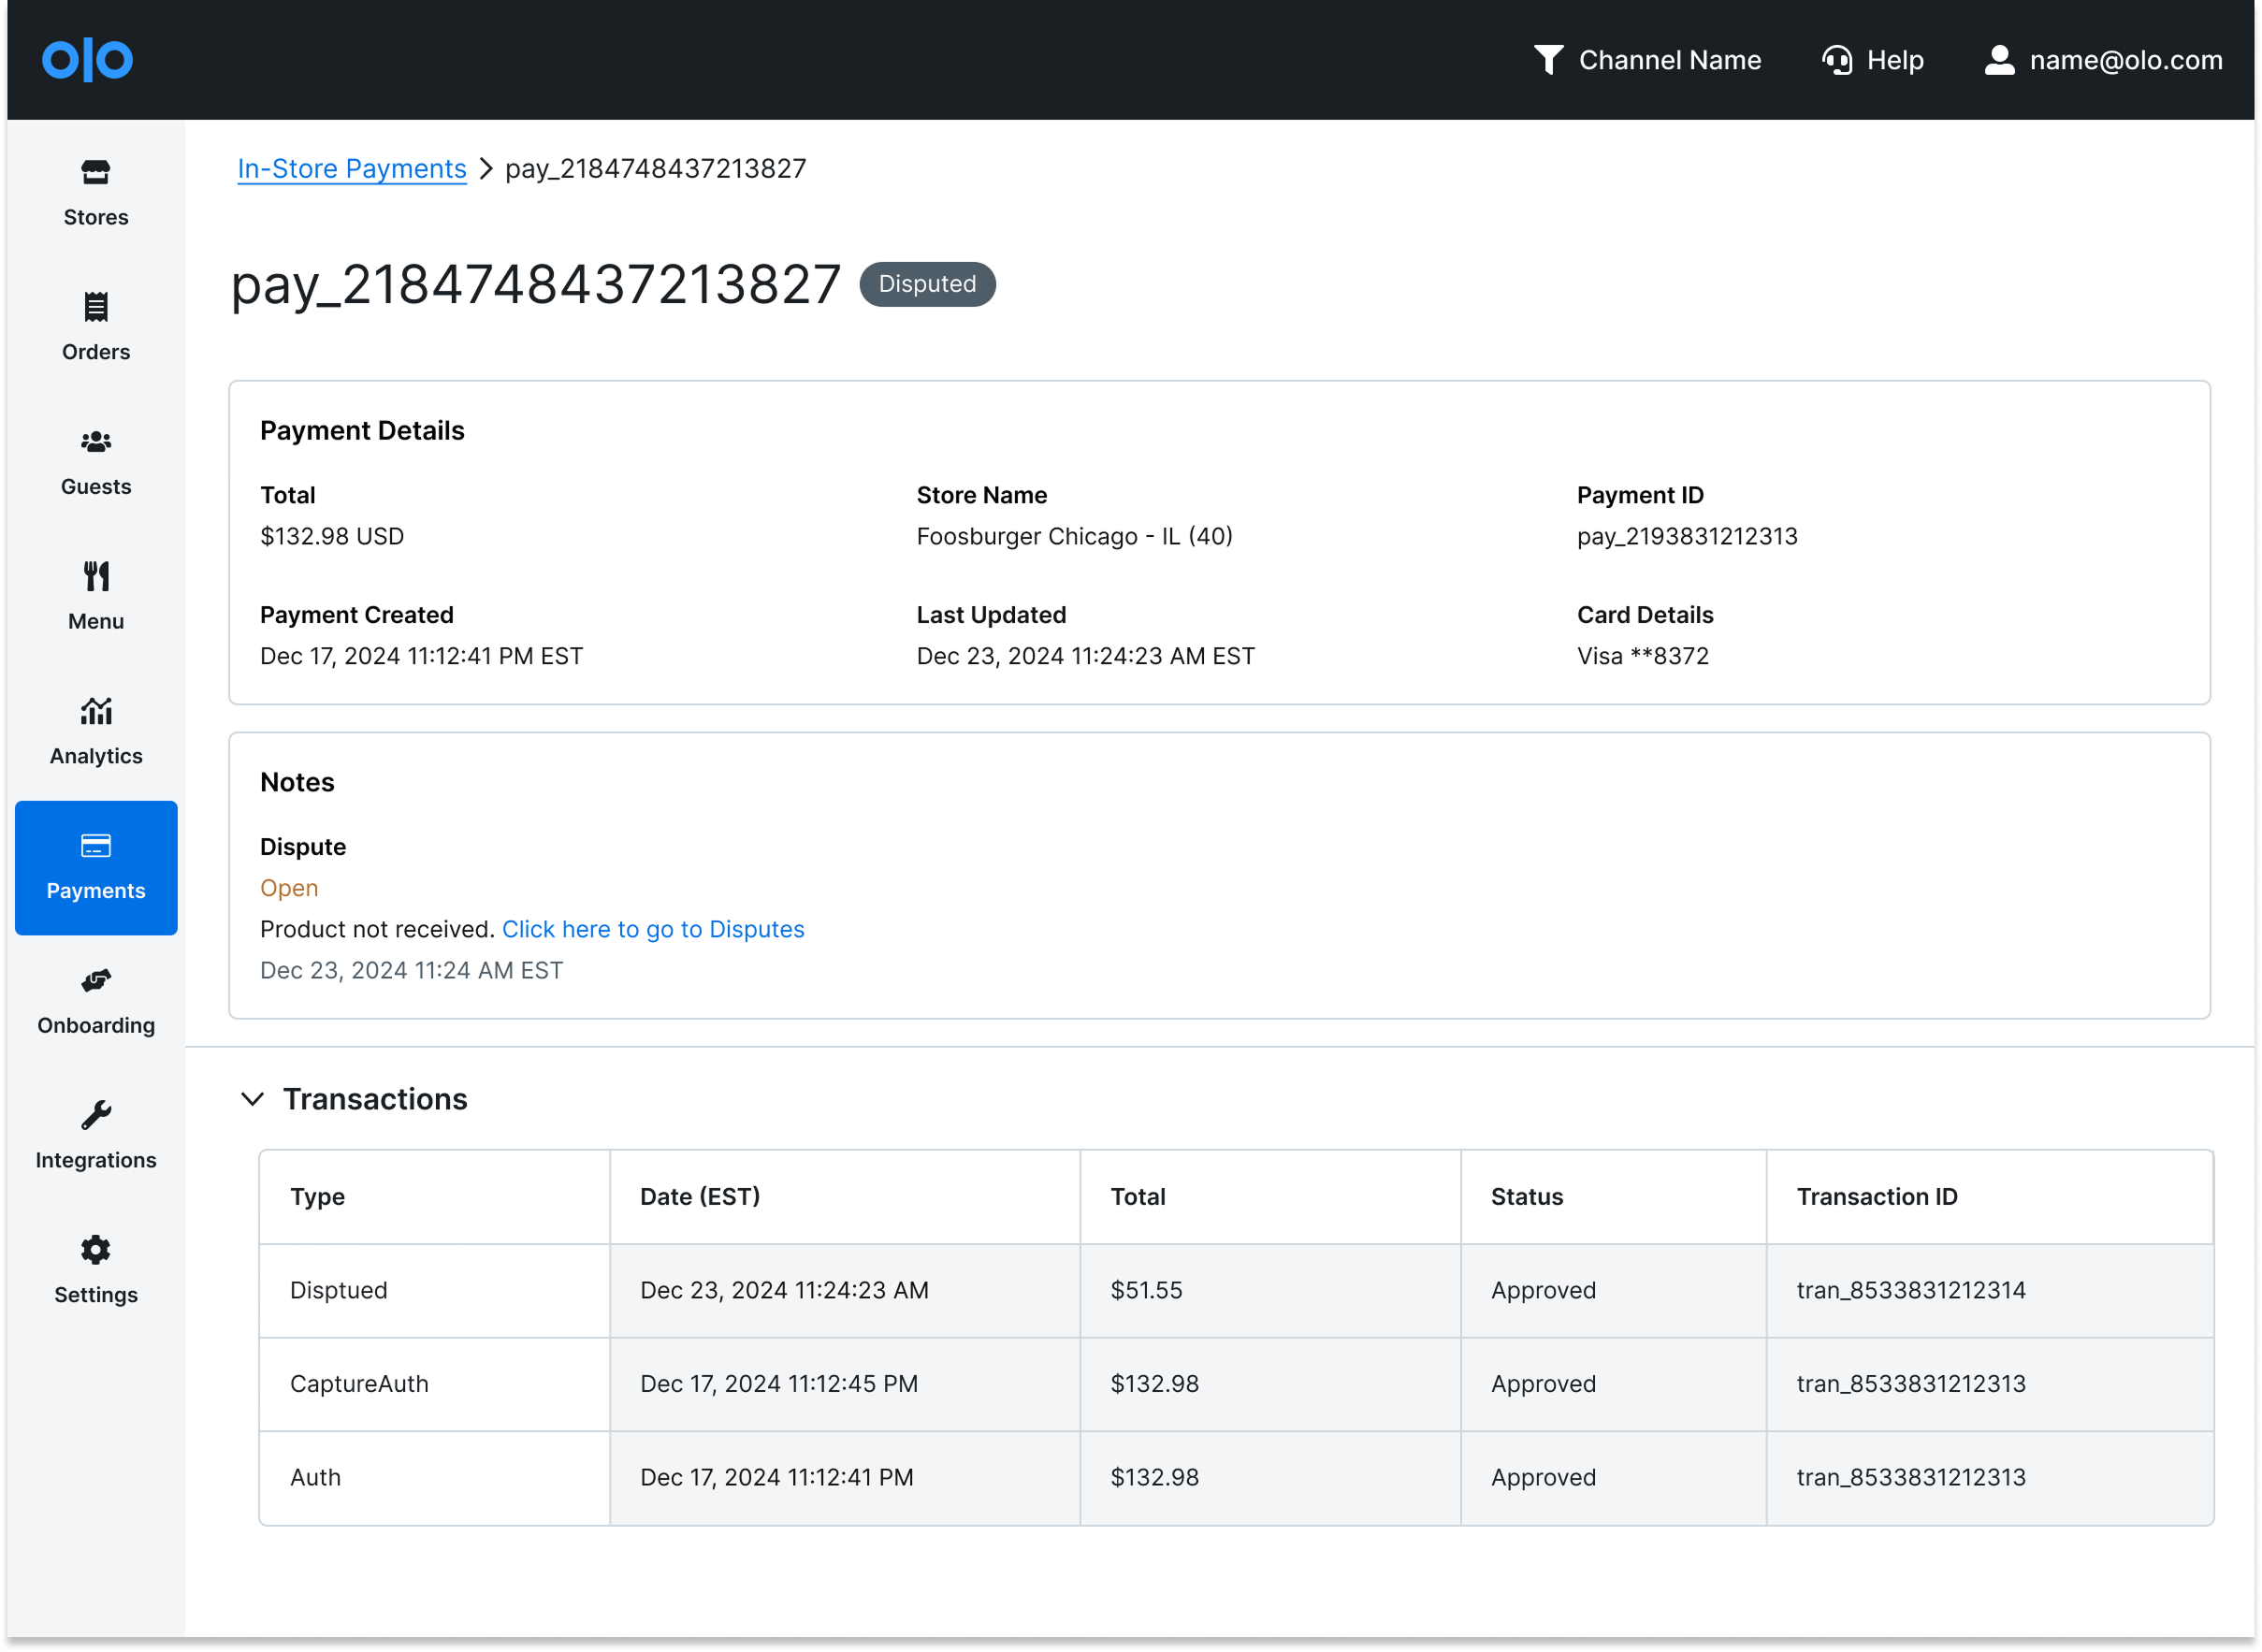Screen dimensions: 2262x1652
Task: Click the Stores storefront icon in sidebar
Action: point(96,173)
